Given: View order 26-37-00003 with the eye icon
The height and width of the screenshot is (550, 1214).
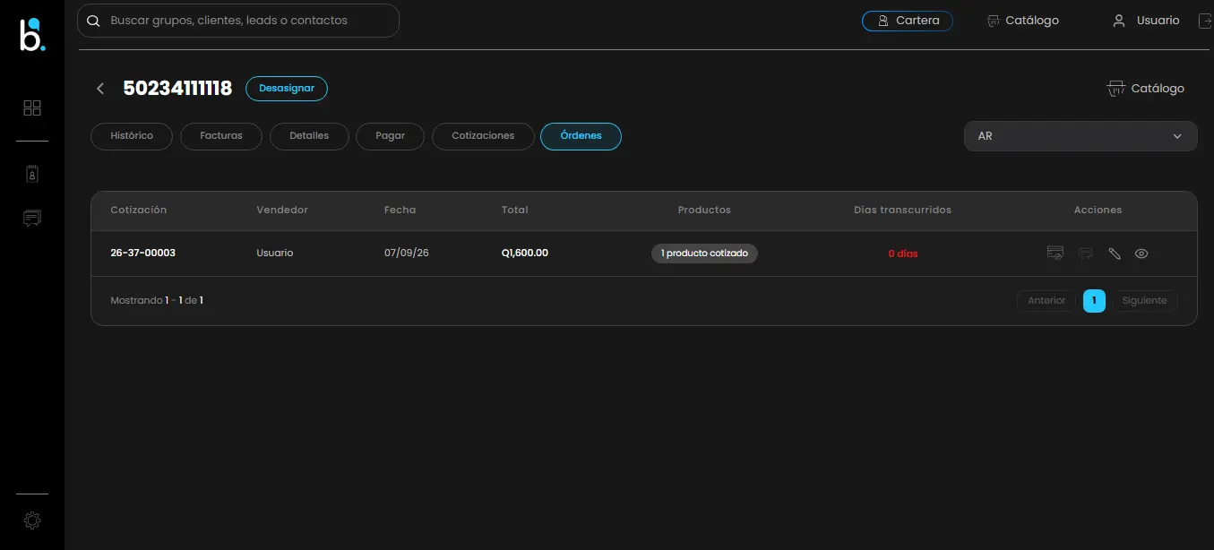Looking at the screenshot, I should click(x=1141, y=254).
